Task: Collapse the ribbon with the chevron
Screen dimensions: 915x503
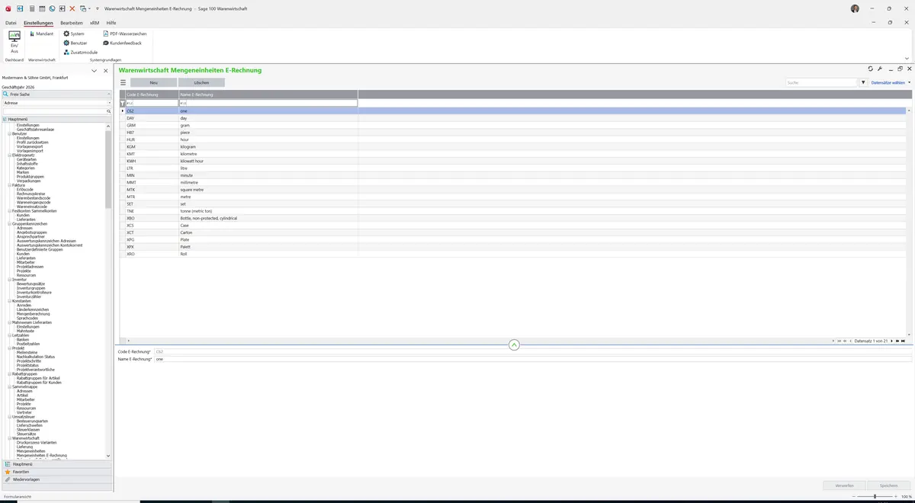Action: [x=907, y=58]
